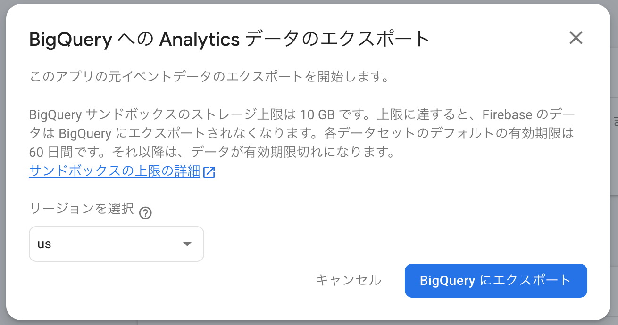Click the help question mark beside リージョンを選択
This screenshot has width=618, height=325.
(x=145, y=213)
